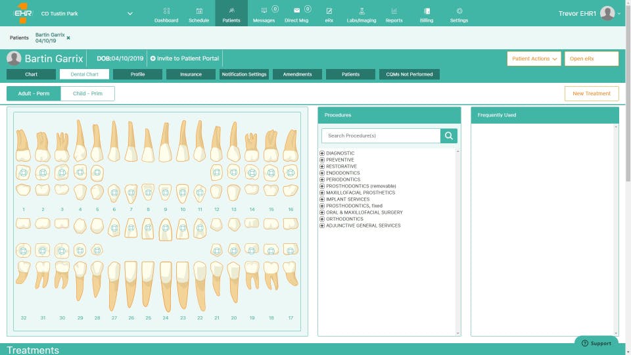Expand ORAL & MAXILLOFACIAL SURGERY category
631x355 pixels.
click(x=322, y=212)
